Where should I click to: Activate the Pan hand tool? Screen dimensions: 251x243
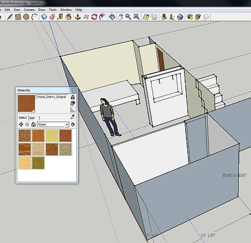[x=120, y=17]
